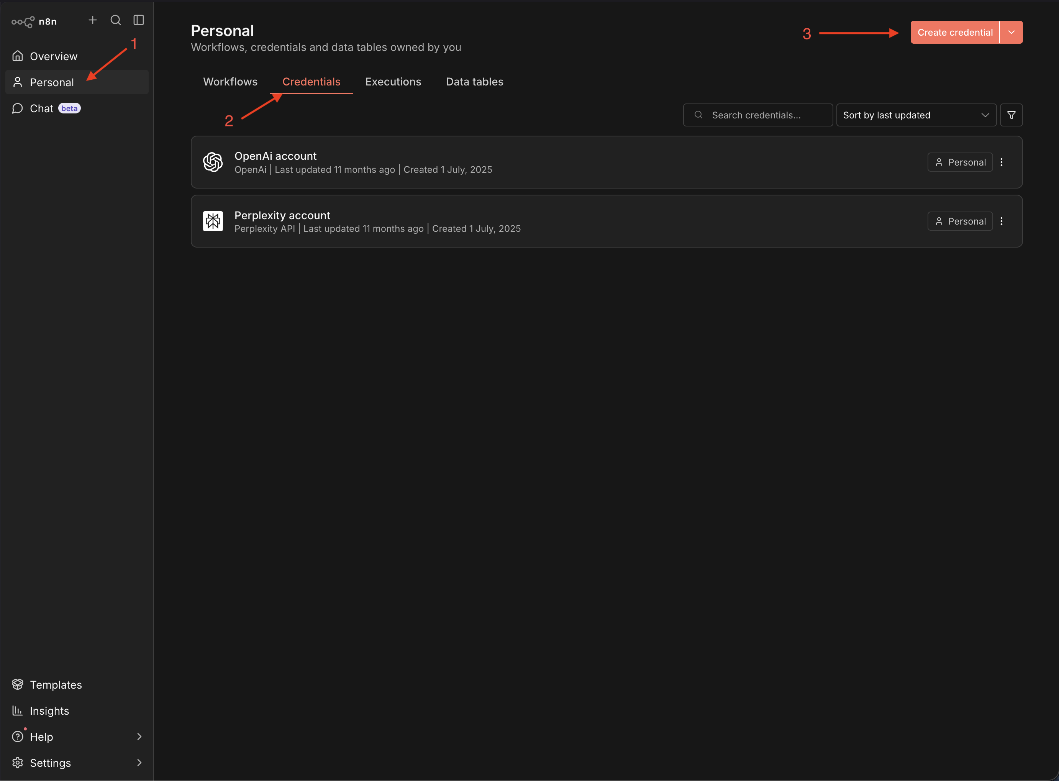Screen dimensions: 1059x781
Task: Click the plus icon in the sidebar header
Action: pos(93,20)
